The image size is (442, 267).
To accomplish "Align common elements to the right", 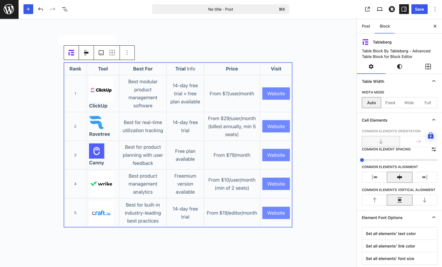I will coord(425,177).
